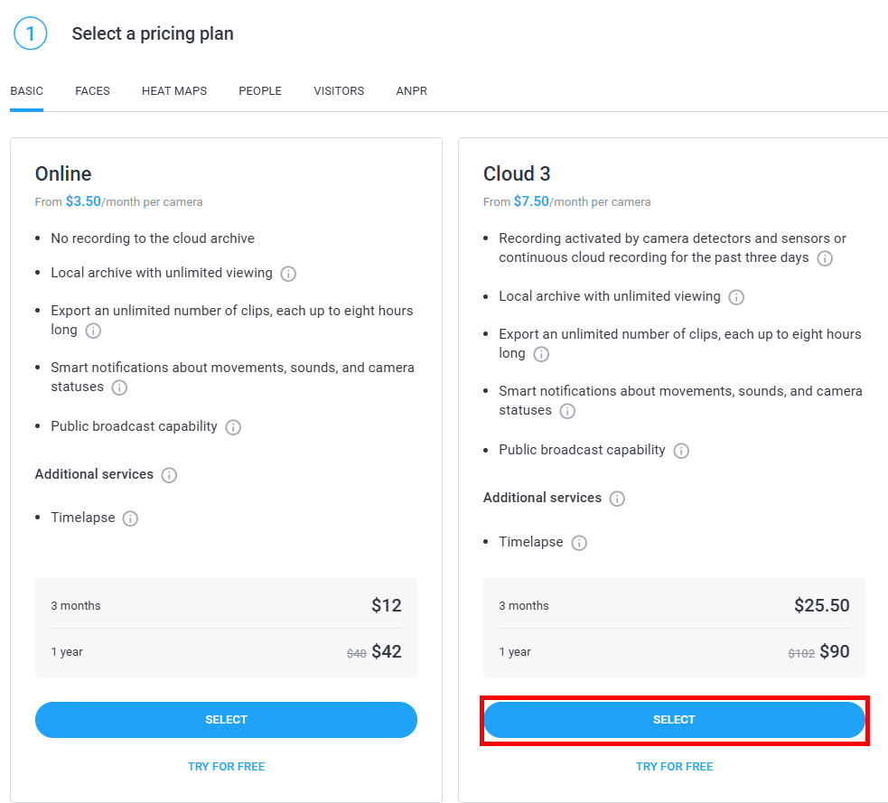Click info icon for Cloud 3 Additional services
Image resolution: width=888 pixels, height=803 pixels.
coord(617,499)
